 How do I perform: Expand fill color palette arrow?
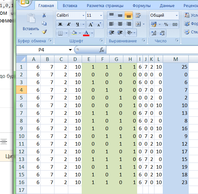(x=80, y=33)
